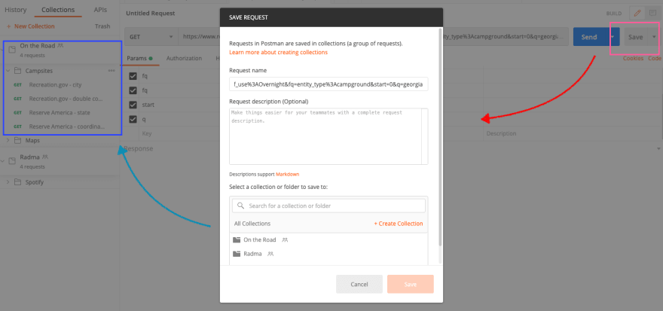Viewport: 663px width, 311px height.
Task: Collapse the Response section arrow
Action: point(658,149)
